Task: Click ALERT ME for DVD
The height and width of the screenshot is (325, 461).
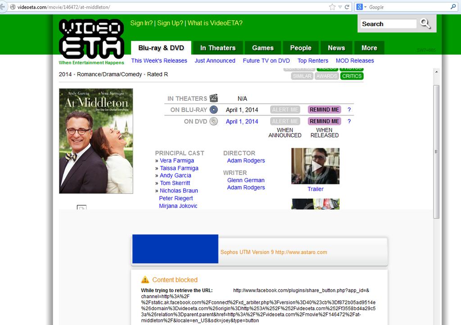Action: coord(285,121)
